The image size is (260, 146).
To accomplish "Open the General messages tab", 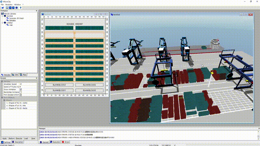I will point(44,142).
